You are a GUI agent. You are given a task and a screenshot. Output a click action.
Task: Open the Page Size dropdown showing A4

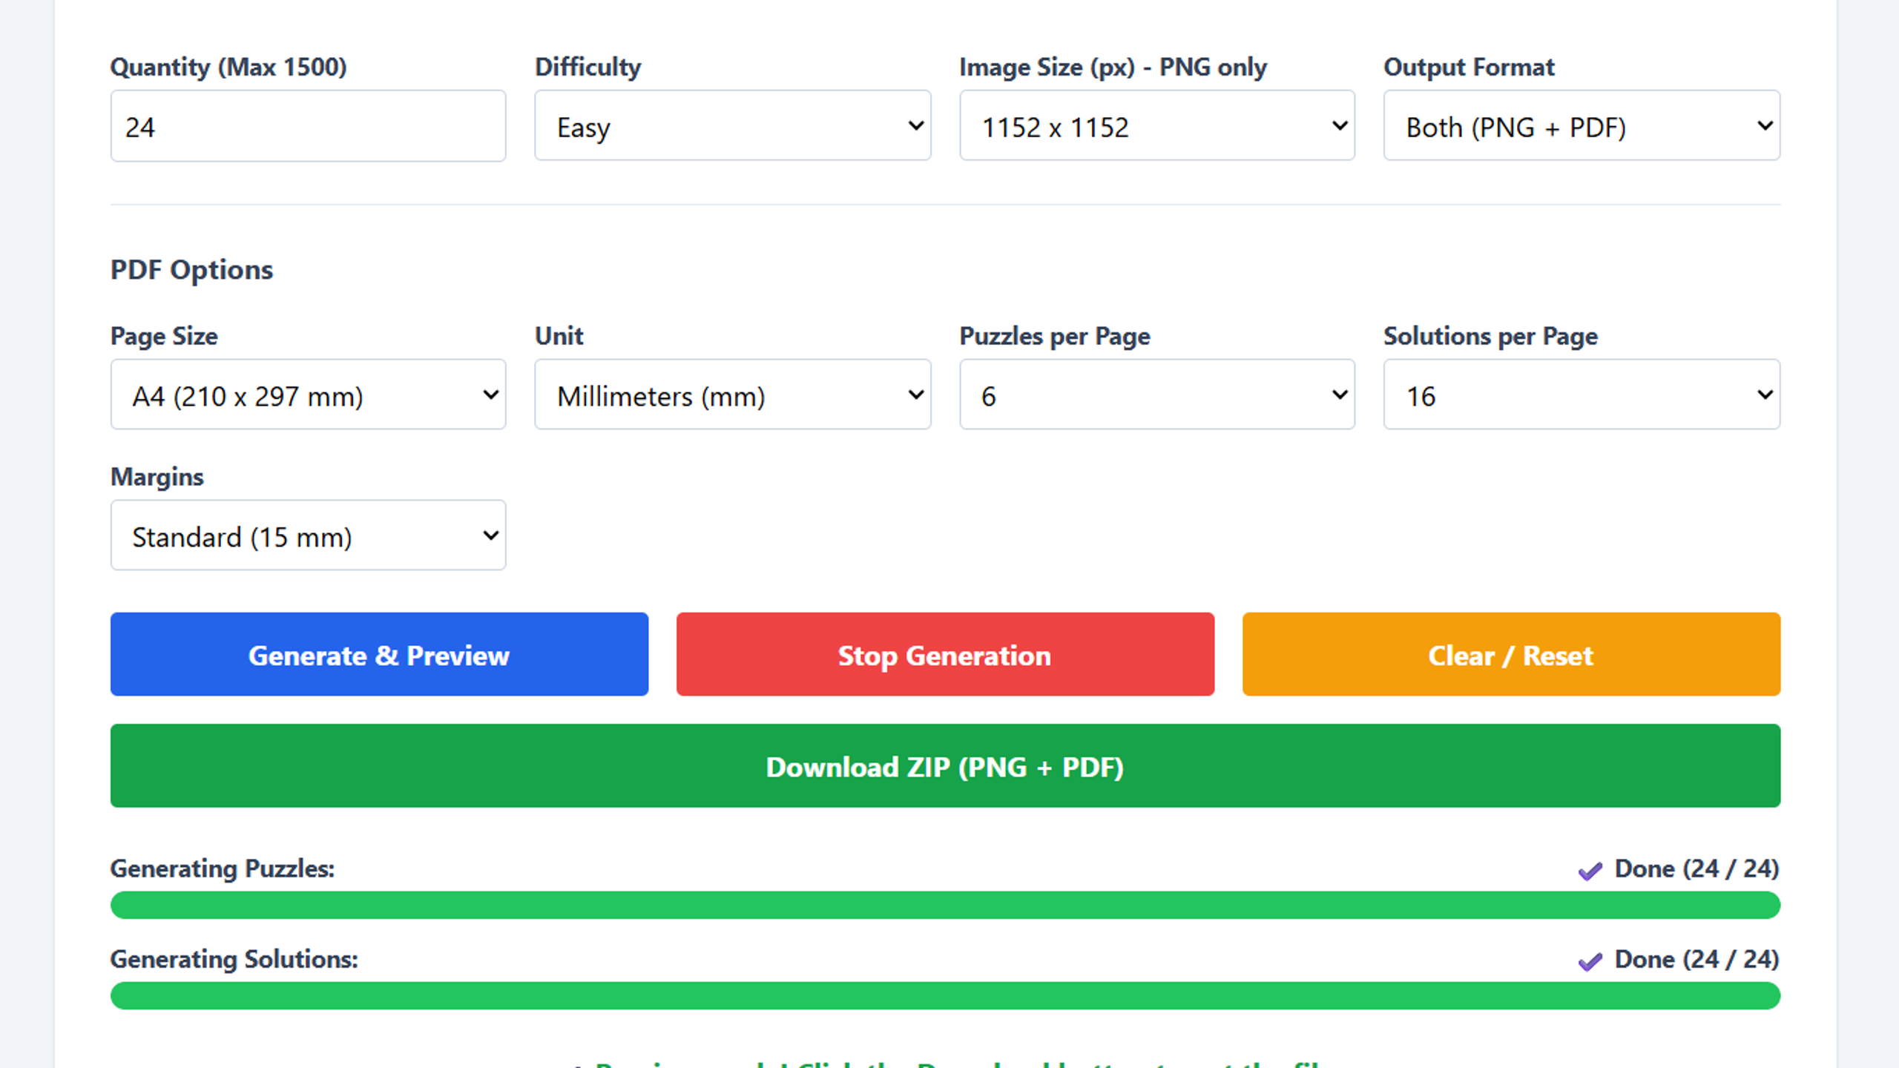point(308,395)
